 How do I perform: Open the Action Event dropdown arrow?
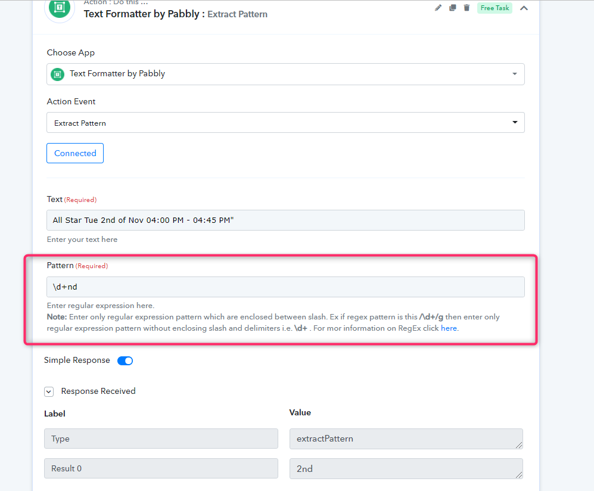click(515, 122)
